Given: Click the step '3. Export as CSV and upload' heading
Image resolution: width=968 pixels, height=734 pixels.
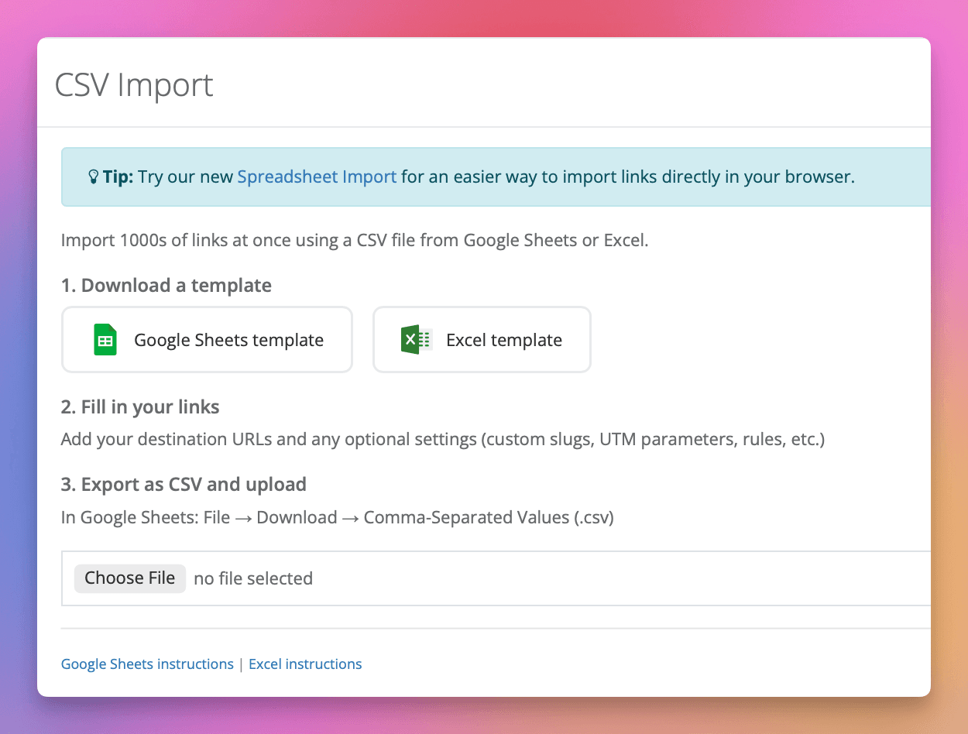Looking at the screenshot, I should click(183, 484).
